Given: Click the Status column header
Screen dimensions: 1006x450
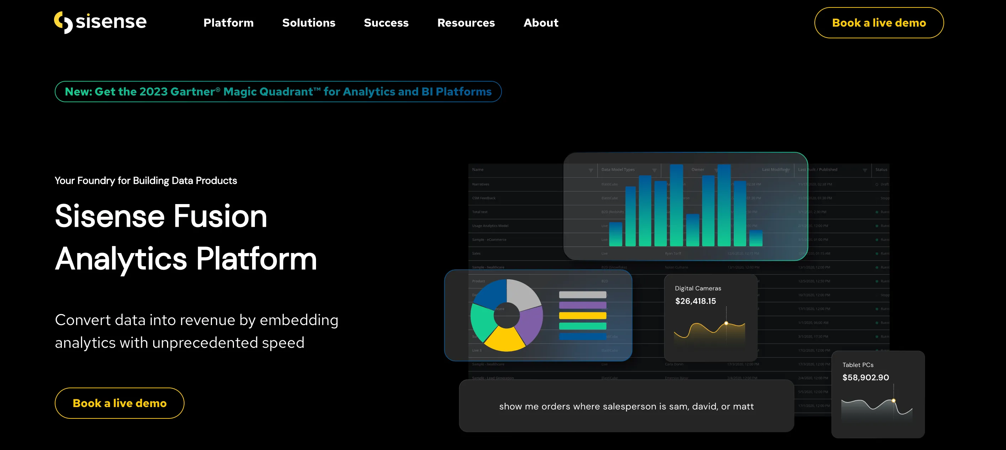Looking at the screenshot, I should (881, 170).
